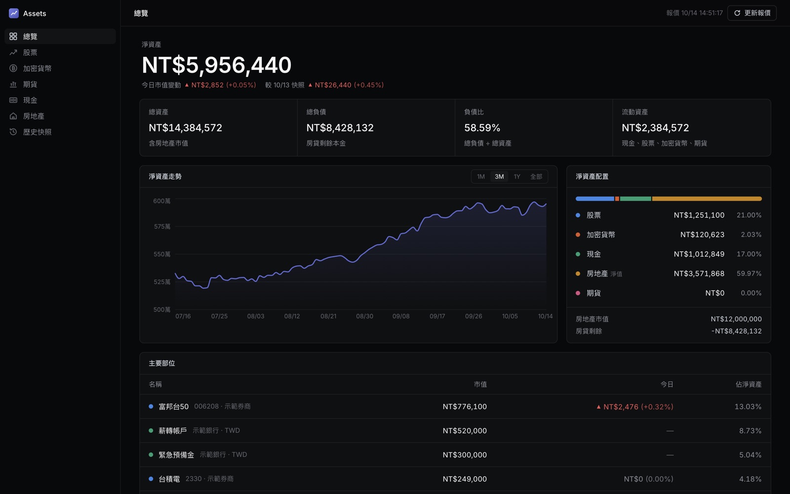790x494 pixels.
Task: Click the orange 加密貨幣 allocation dot
Action: click(578, 235)
